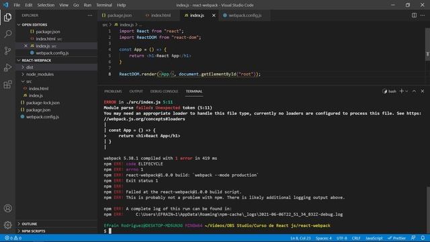Click the src breadcrumb segment

click(105, 25)
